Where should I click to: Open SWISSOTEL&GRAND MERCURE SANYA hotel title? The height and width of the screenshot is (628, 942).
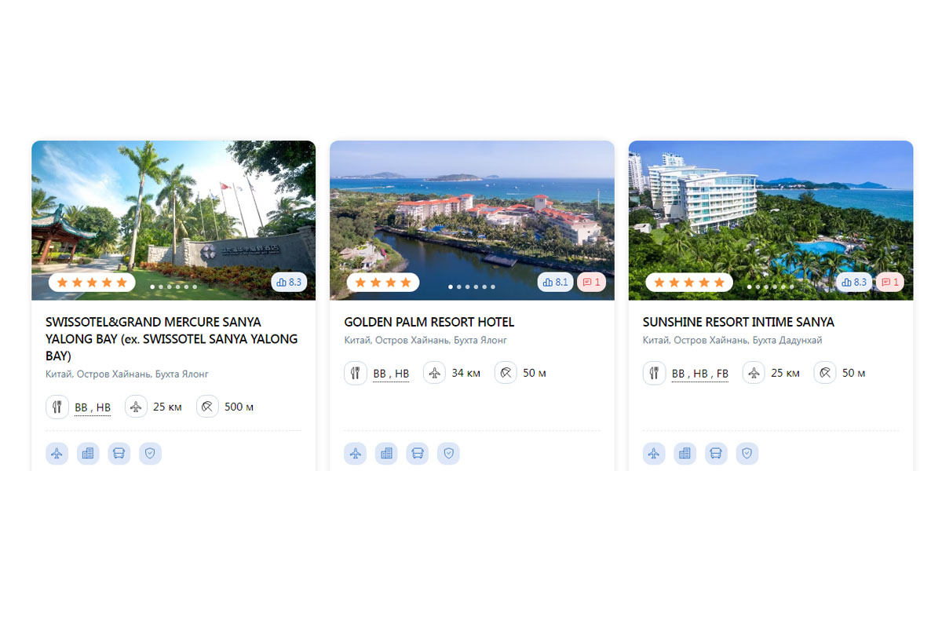pyautogui.click(x=172, y=338)
